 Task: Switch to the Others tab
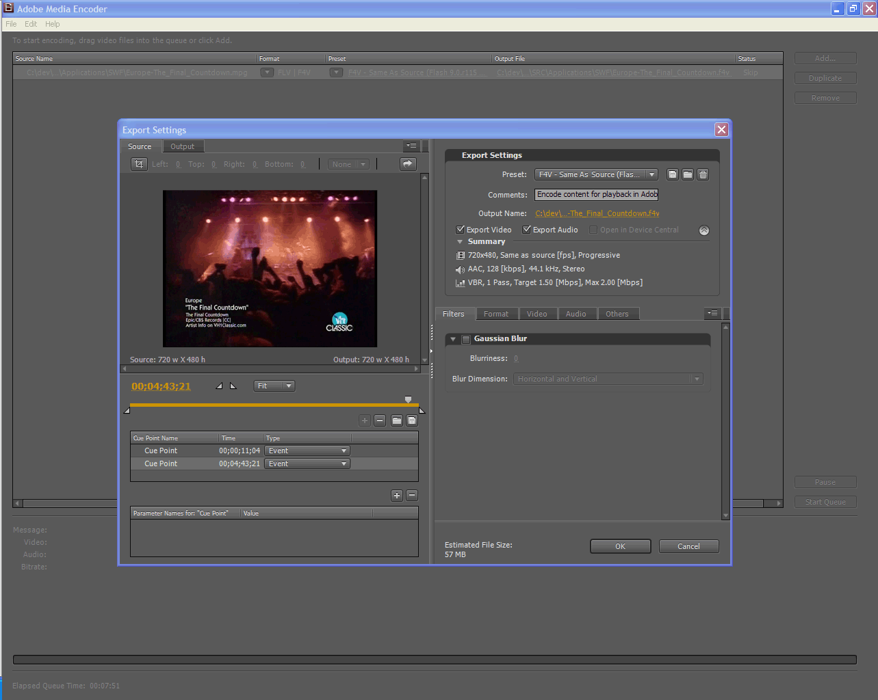click(x=617, y=314)
